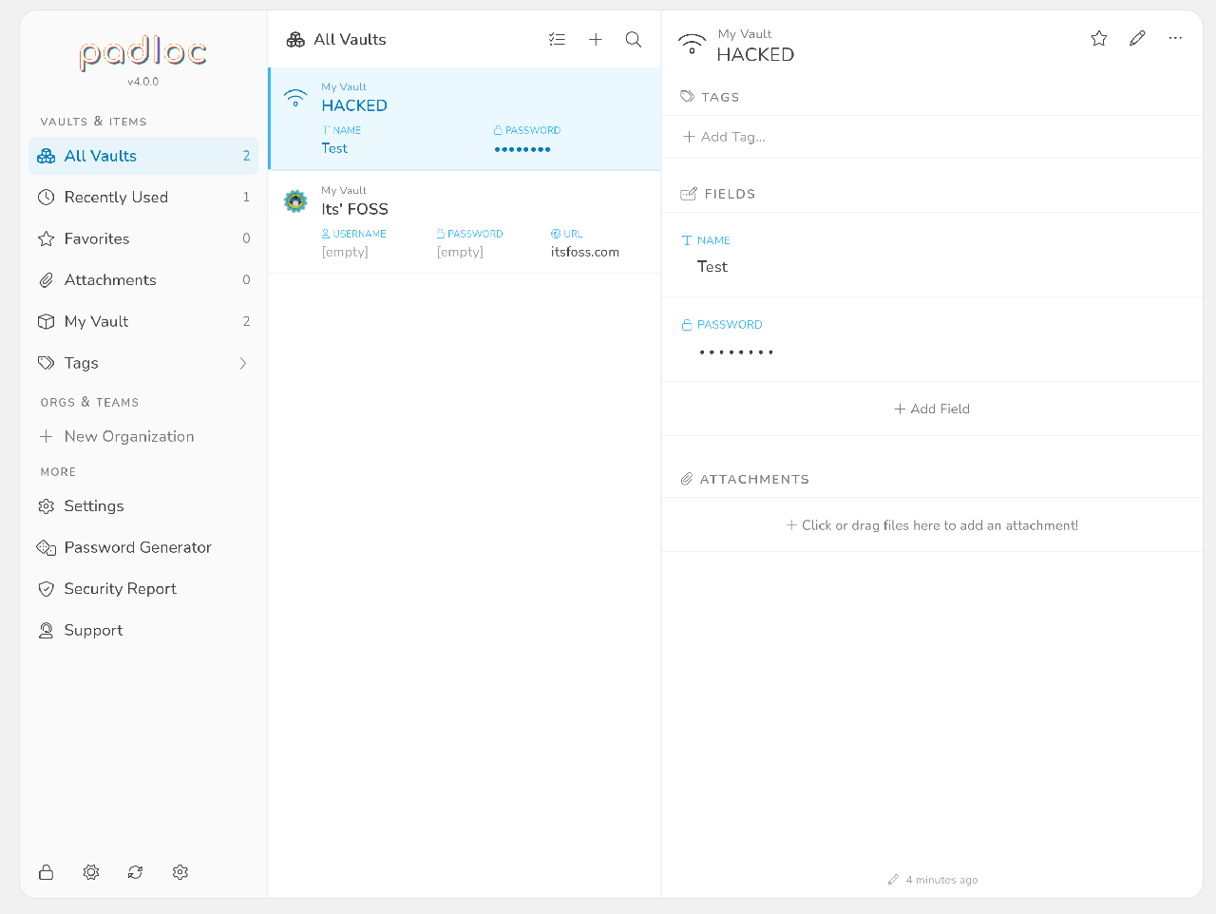
Task: Click the Add Tag input field
Action: (732, 137)
